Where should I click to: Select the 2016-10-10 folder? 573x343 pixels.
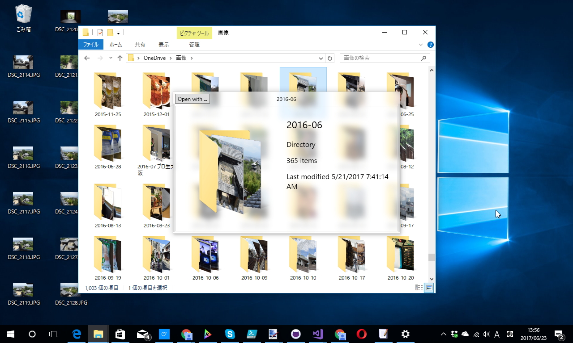tap(303, 258)
